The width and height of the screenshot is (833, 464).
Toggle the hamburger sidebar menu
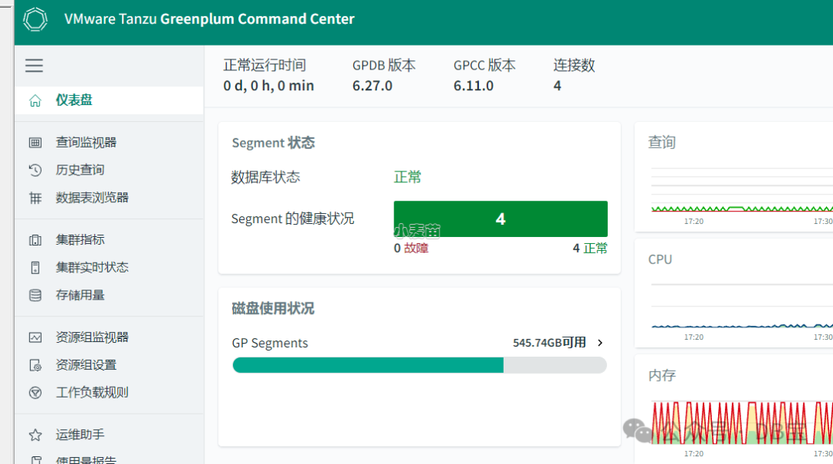(34, 66)
